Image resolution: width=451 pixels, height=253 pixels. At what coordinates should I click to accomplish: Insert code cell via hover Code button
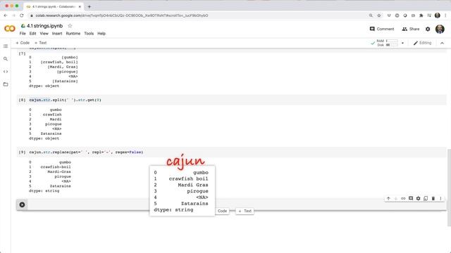click(222, 211)
